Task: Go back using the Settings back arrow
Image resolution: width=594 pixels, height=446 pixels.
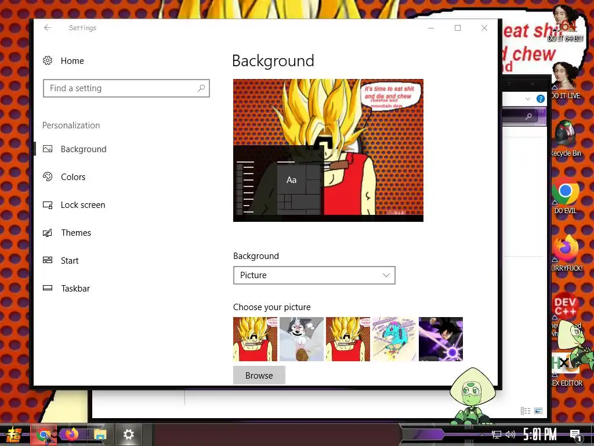Action: pyautogui.click(x=48, y=28)
